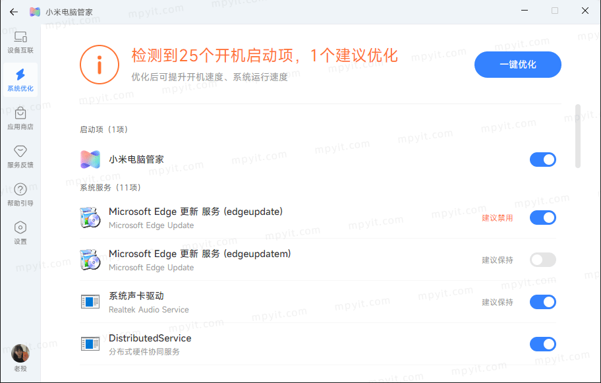Open 设置 in the sidebar
This screenshot has width=601, height=383.
click(20, 233)
